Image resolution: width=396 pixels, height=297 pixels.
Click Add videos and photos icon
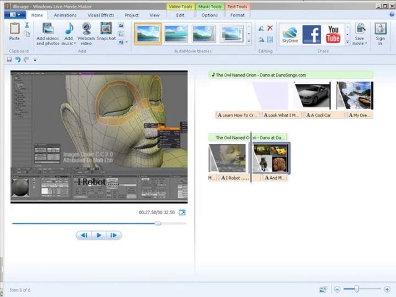point(48,29)
